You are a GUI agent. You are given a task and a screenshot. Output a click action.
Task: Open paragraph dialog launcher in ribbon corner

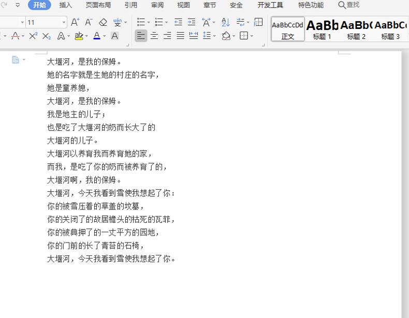[264, 45]
